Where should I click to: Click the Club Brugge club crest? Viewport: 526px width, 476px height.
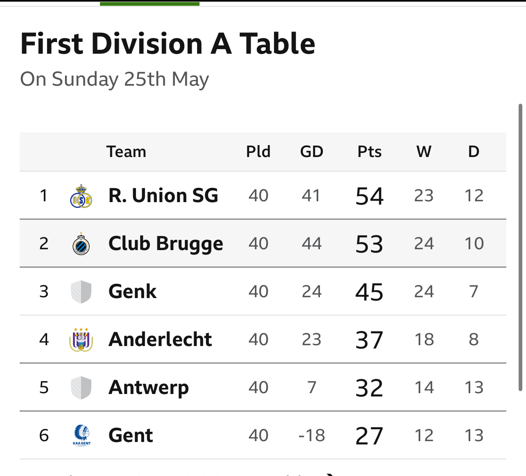(81, 244)
